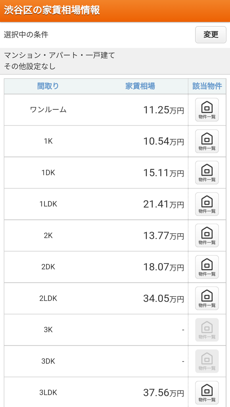Select the 間取り column header
Viewport: 230px width, 407px height.
[x=48, y=86]
